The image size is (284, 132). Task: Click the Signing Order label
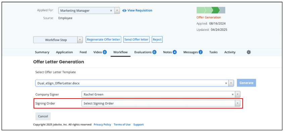45,104
